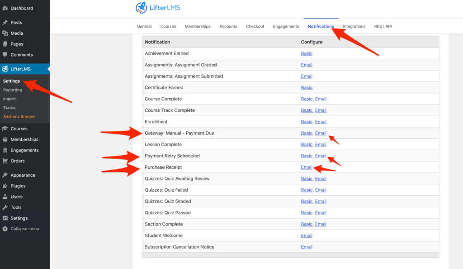
Task: Click the Plugins plug icon
Action: (5, 186)
